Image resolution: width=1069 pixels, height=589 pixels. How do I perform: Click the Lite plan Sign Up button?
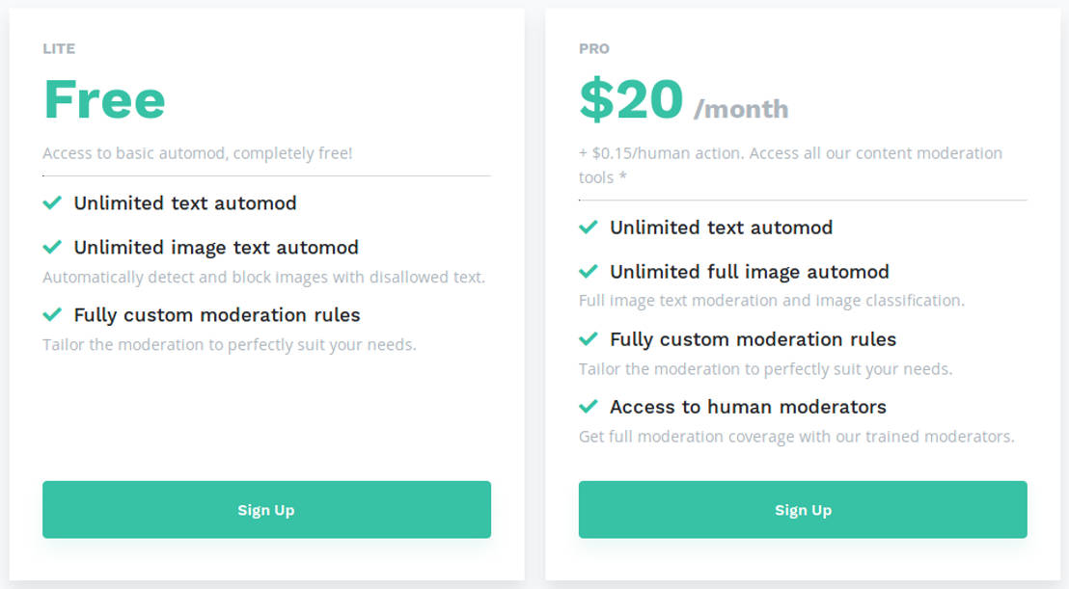pyautogui.click(x=266, y=509)
